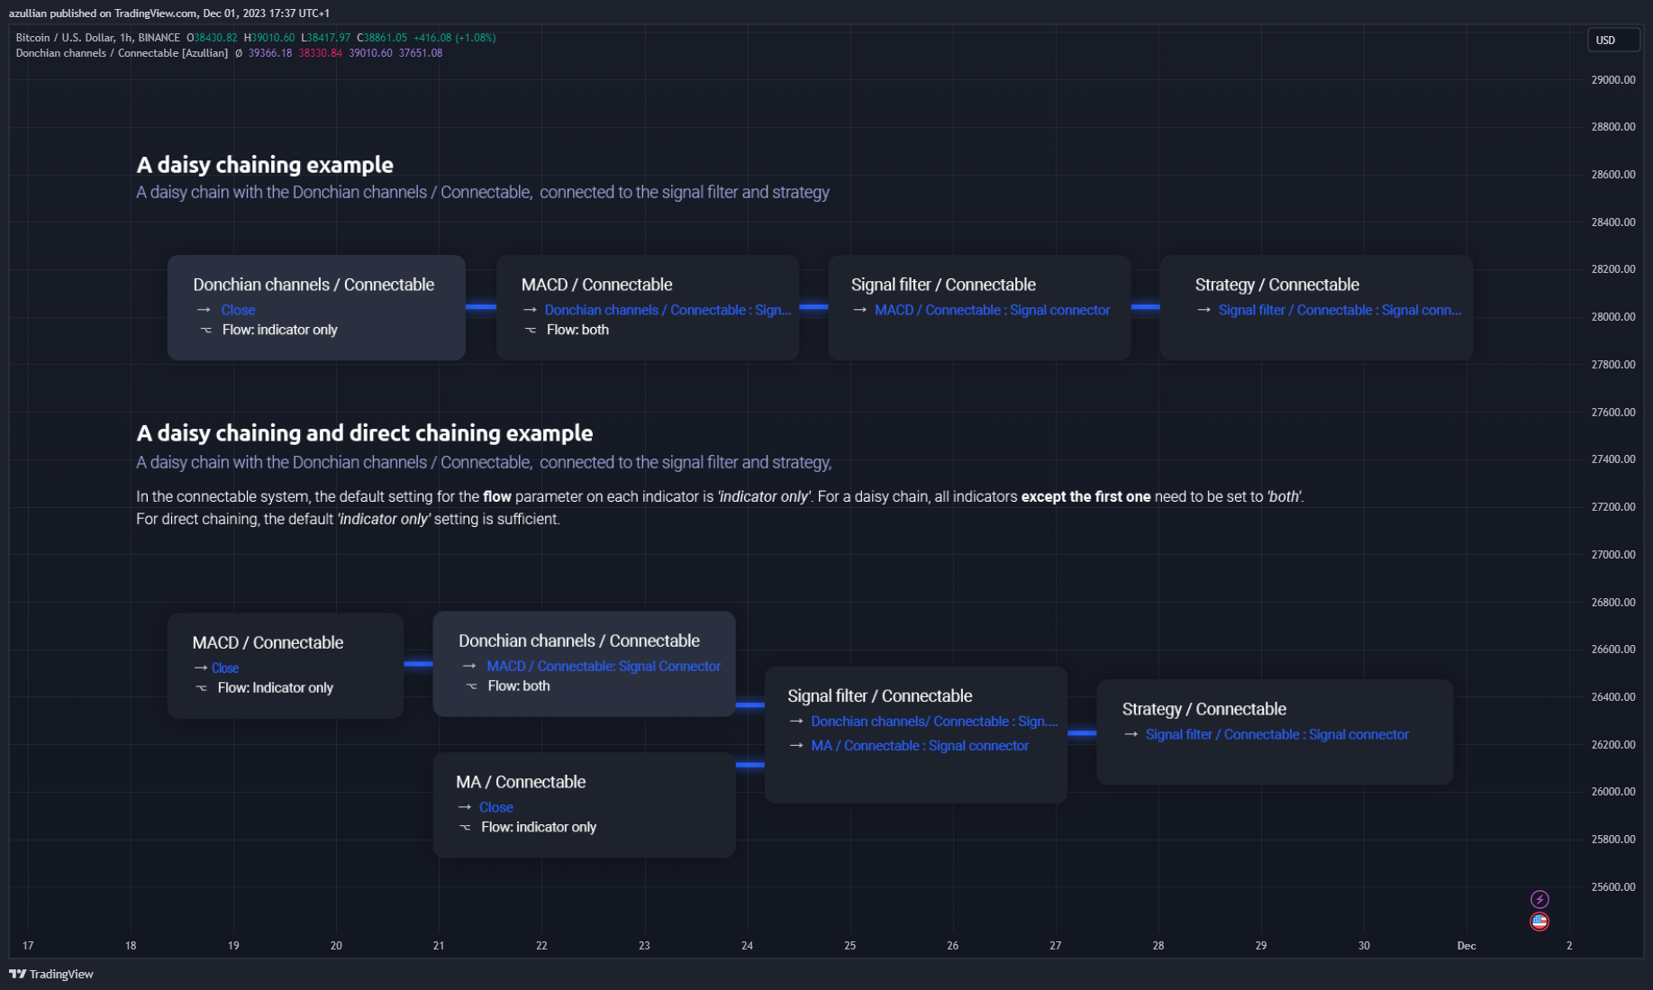1653x990 pixels.
Task: Click the open price value O38430.82
Action: 212,38
